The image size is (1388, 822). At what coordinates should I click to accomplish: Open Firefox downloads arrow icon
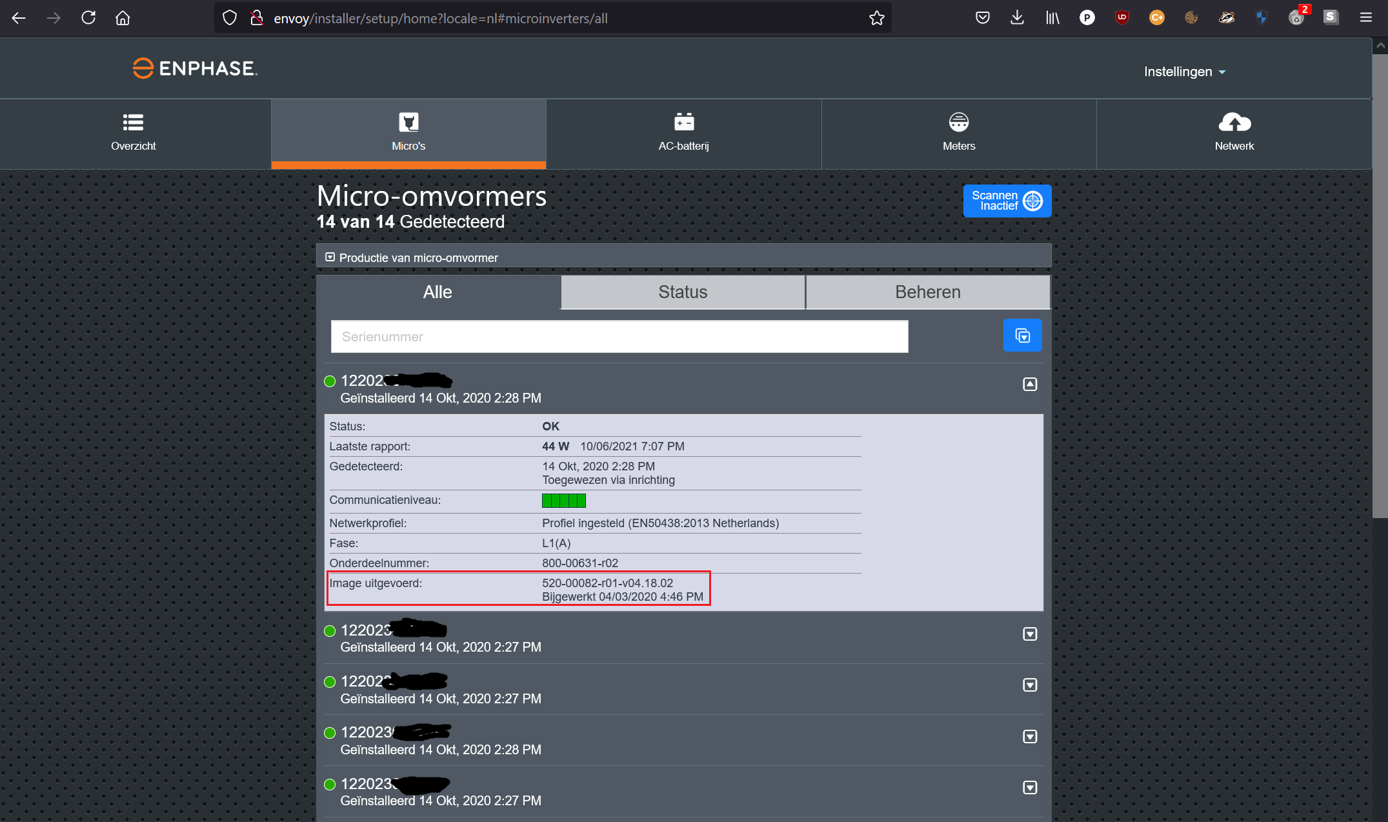(x=1017, y=18)
